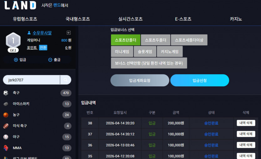Select the 스포츠단폴더 bonus option
This screenshot has height=159, width=261.
click(126, 40)
